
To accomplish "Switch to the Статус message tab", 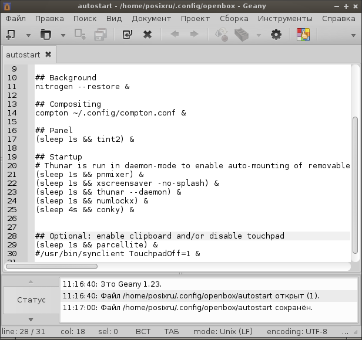I will [x=31, y=300].
